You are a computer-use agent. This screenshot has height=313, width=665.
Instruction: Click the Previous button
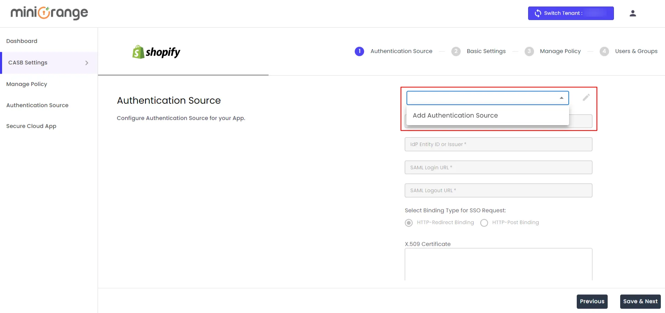(592, 302)
